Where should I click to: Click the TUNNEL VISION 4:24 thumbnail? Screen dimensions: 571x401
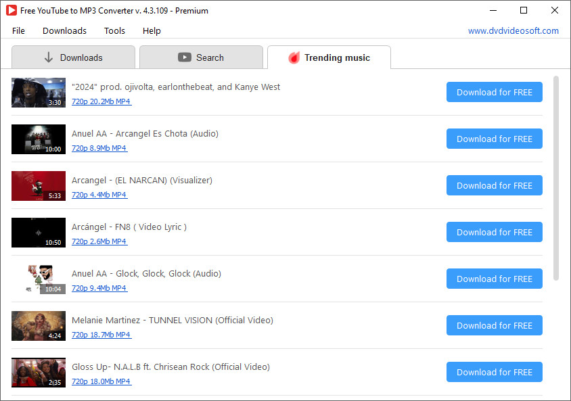tap(39, 326)
